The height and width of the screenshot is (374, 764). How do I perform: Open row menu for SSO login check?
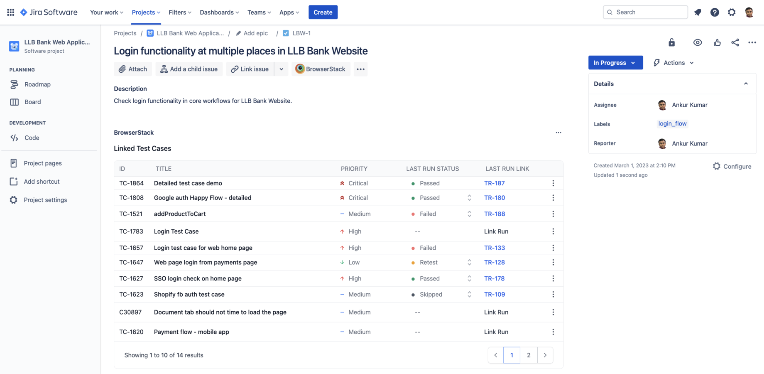tap(553, 278)
